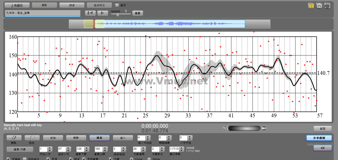Increase beats per bar (每小节拍数) stepper

[x=148, y=137]
